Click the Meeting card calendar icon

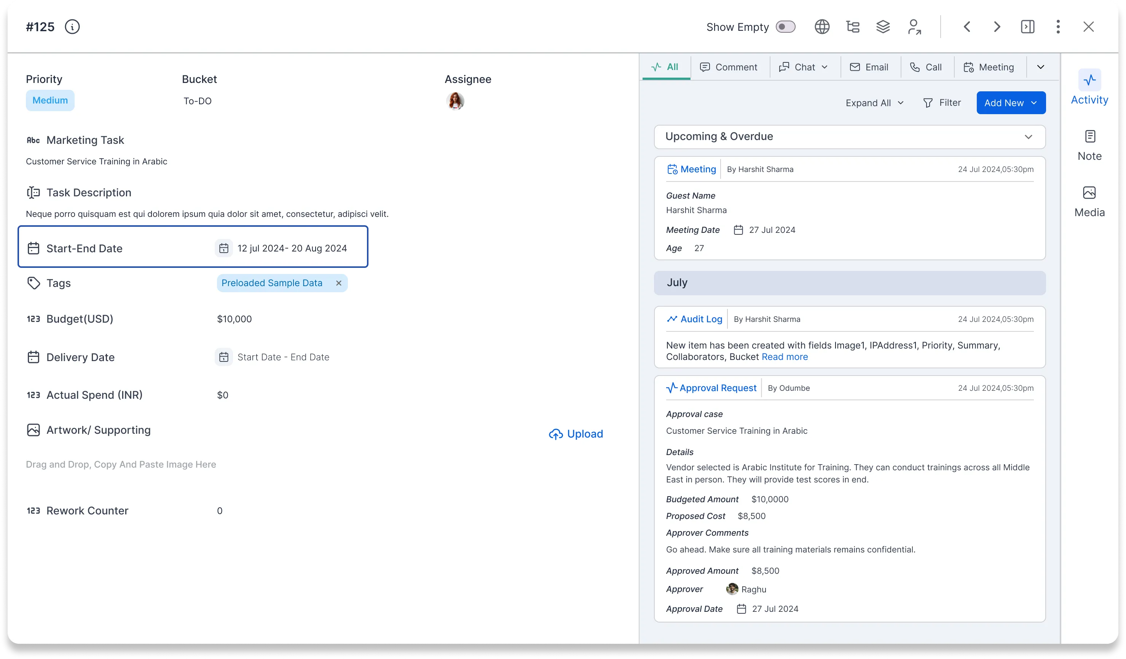click(x=672, y=169)
